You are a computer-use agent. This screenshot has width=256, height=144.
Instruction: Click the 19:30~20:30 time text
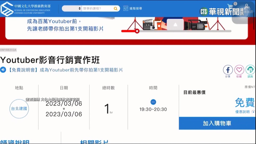(153, 109)
